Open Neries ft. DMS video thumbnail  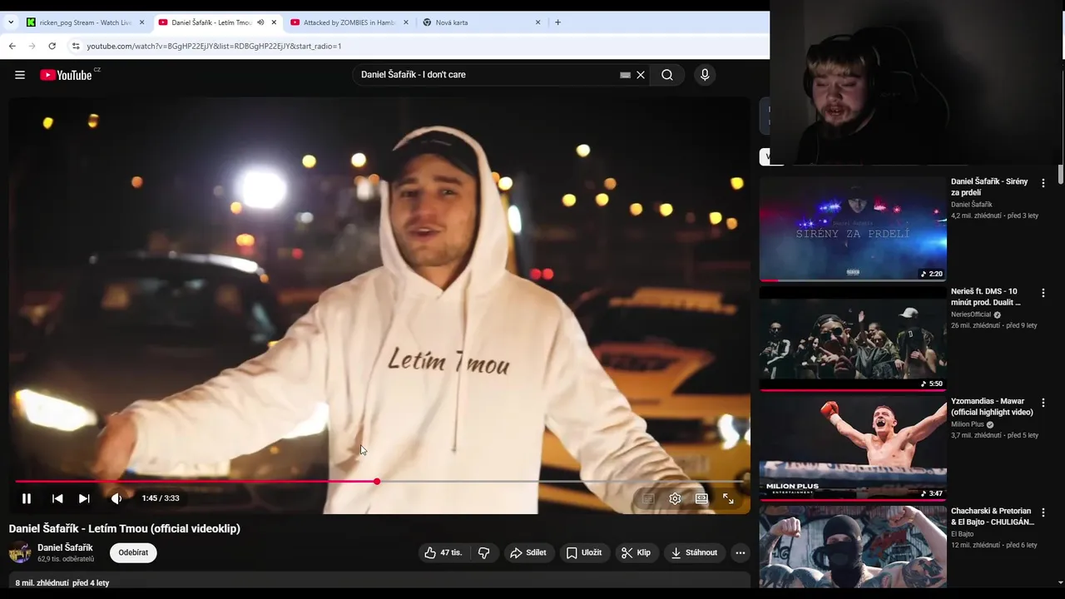tap(853, 339)
